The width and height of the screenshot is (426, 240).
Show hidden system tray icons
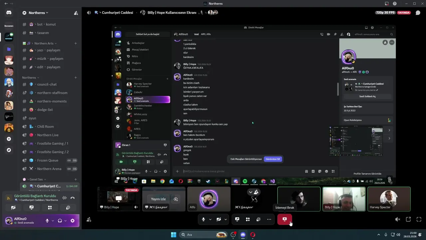click(378, 235)
